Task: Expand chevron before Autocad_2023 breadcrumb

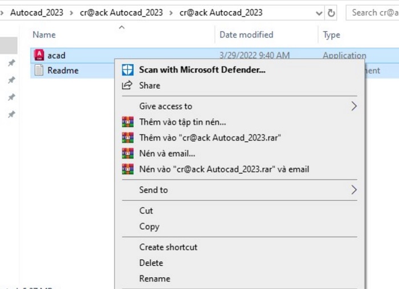Action: click(2, 13)
